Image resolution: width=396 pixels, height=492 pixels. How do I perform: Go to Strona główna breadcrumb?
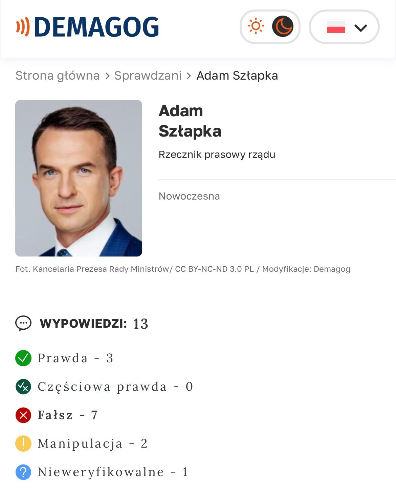58,76
